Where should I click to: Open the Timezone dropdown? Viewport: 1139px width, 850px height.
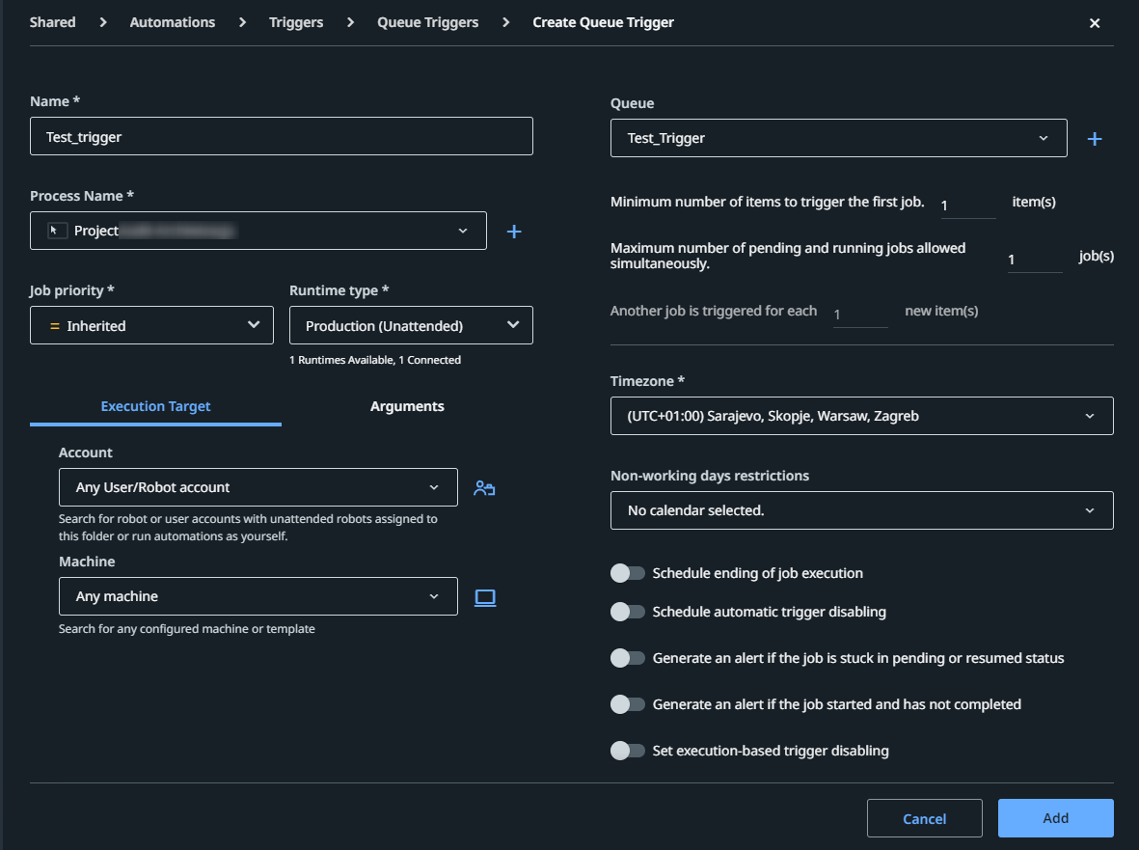click(861, 416)
